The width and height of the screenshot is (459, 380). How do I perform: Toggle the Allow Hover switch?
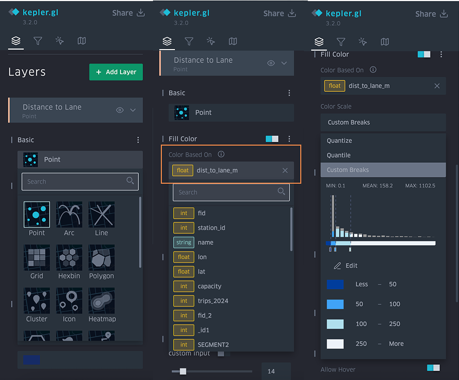[433, 369]
